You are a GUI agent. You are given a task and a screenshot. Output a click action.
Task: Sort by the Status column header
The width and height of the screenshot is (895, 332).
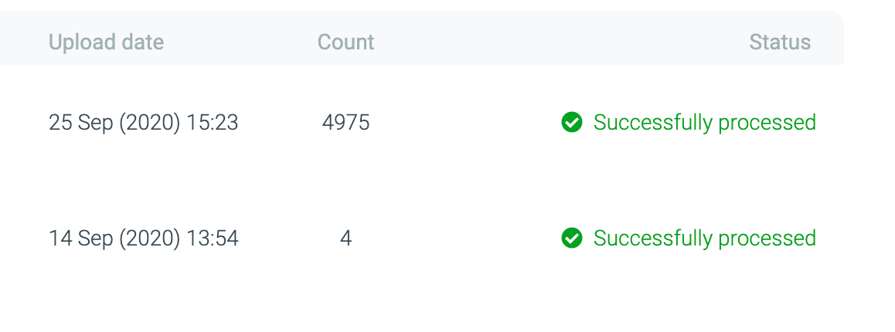pos(779,42)
